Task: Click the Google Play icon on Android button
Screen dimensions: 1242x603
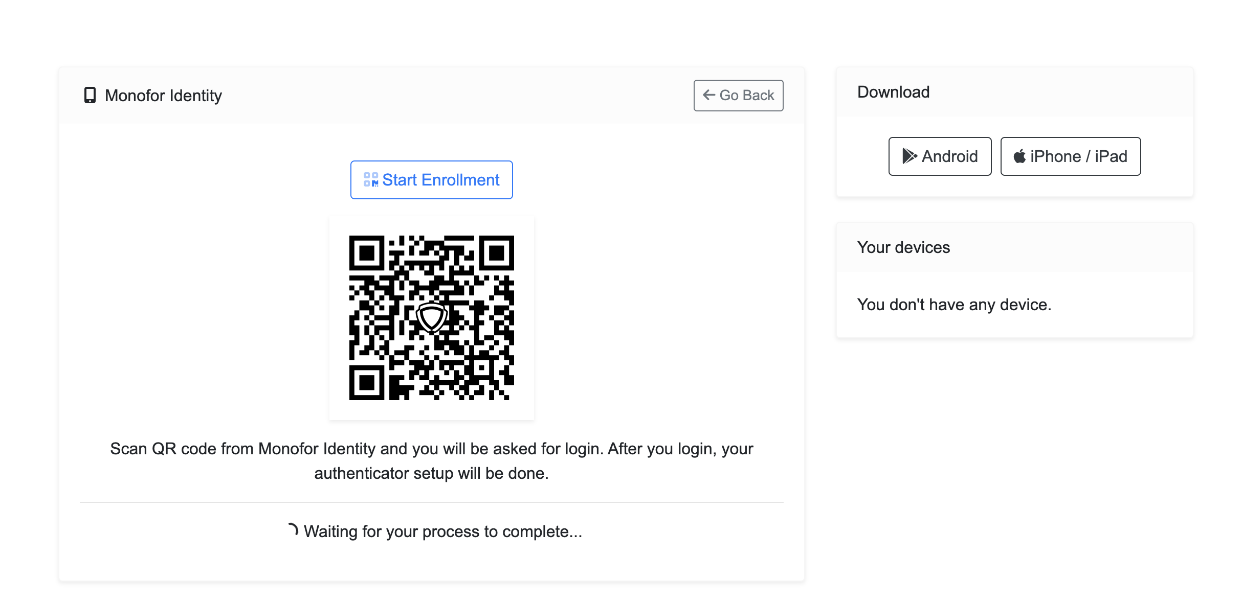Action: [x=909, y=156]
